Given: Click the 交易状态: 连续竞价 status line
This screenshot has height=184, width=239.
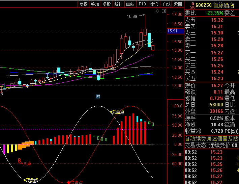Looking at the screenshot, I should (212, 145).
